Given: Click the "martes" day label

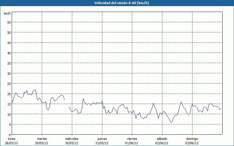Looking at the screenshot, I should 42,139.
